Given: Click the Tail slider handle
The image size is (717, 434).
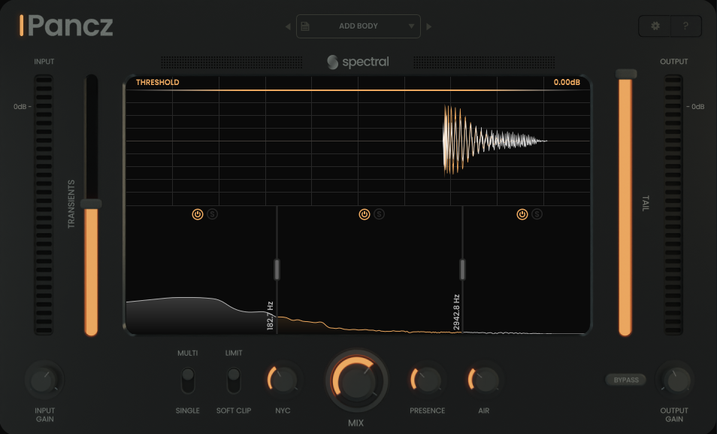Looking at the screenshot, I should pos(625,74).
